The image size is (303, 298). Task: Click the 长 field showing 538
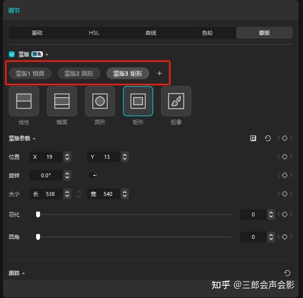coord(46,194)
